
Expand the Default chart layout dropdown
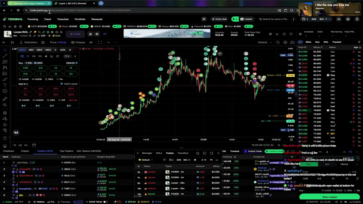pos(265,42)
